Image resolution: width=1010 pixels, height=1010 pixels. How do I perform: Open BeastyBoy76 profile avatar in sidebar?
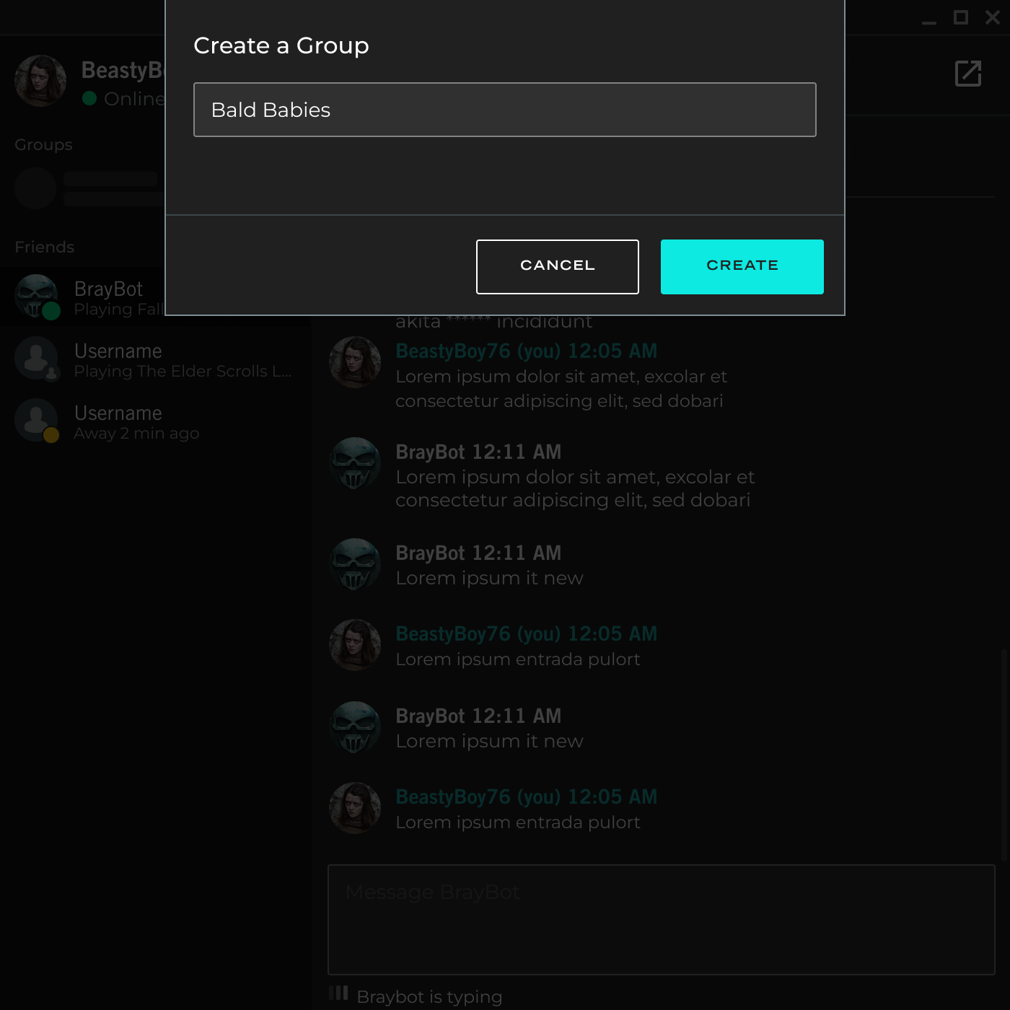(40, 81)
